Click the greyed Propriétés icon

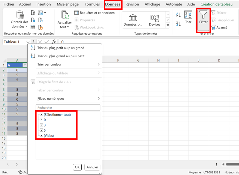tap(76, 20)
